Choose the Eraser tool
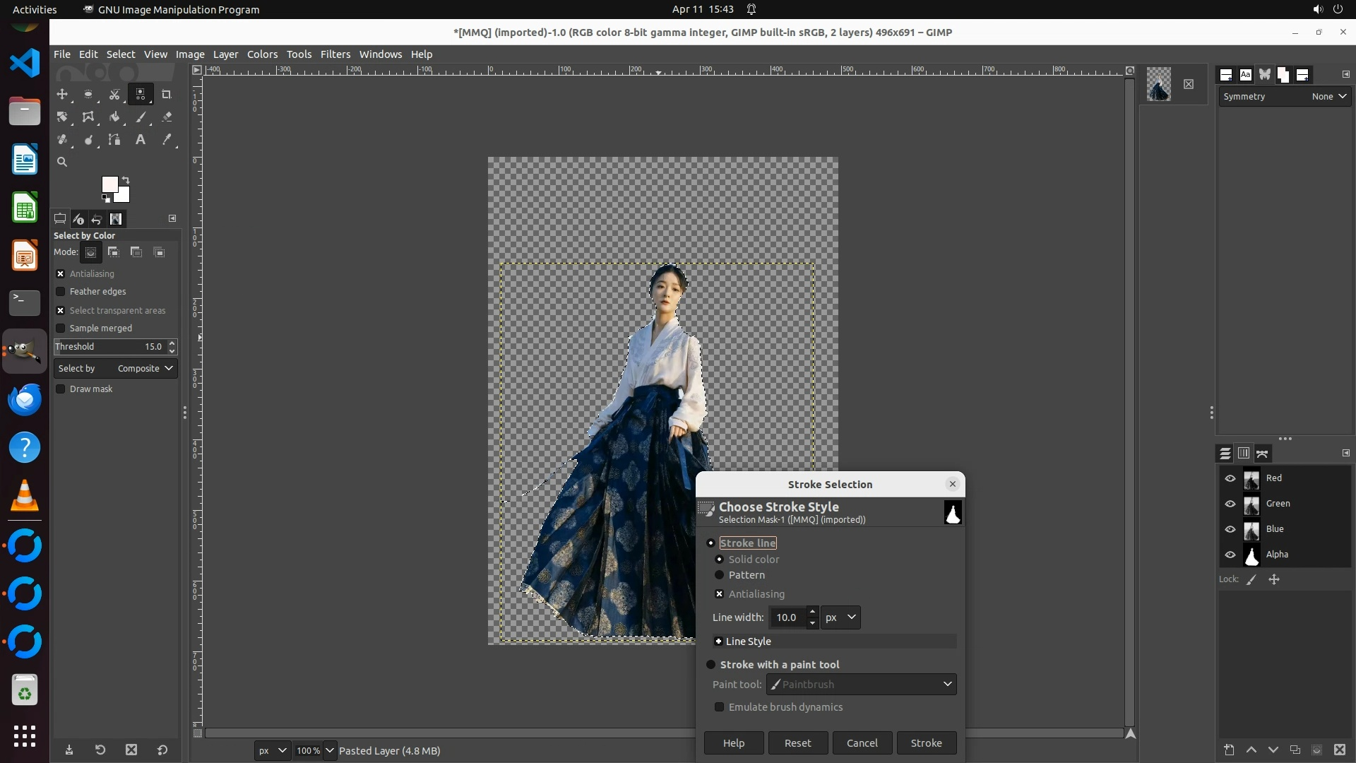The height and width of the screenshot is (763, 1356). click(x=167, y=117)
